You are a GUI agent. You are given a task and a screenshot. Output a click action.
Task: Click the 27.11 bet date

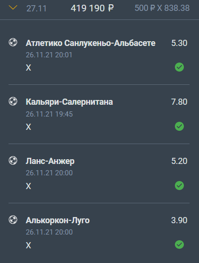pos(36,9)
